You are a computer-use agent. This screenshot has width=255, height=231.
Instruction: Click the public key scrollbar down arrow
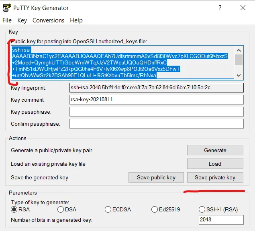[239, 75]
